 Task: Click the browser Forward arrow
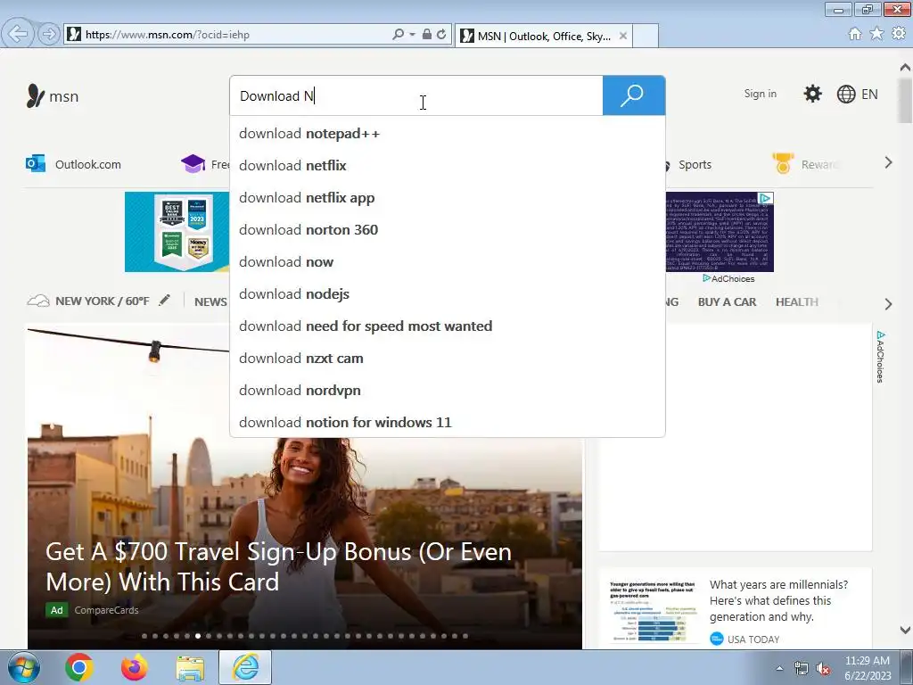click(49, 34)
